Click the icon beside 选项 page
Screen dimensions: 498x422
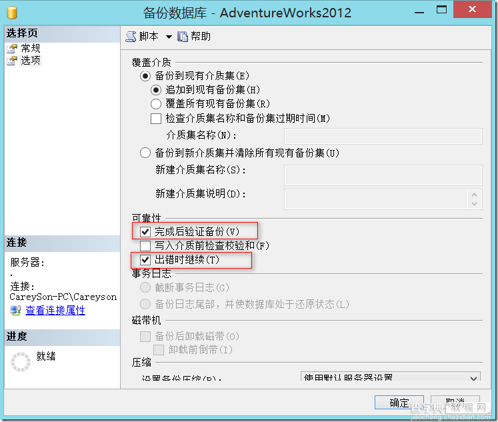tap(12, 61)
